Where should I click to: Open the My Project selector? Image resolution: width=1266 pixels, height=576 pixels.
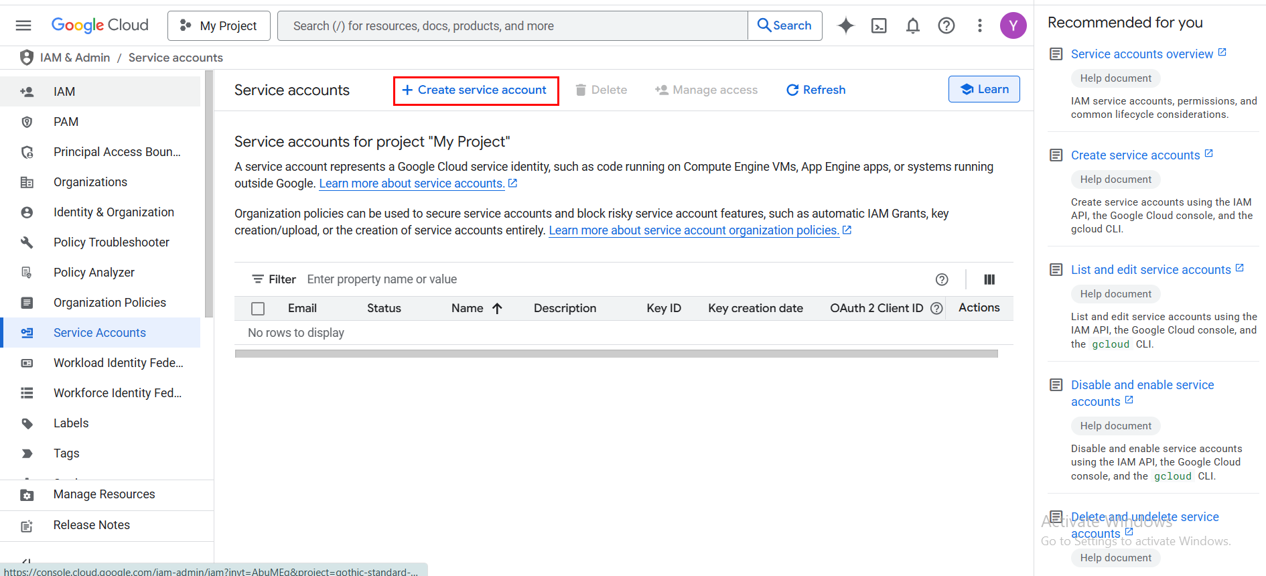click(219, 25)
